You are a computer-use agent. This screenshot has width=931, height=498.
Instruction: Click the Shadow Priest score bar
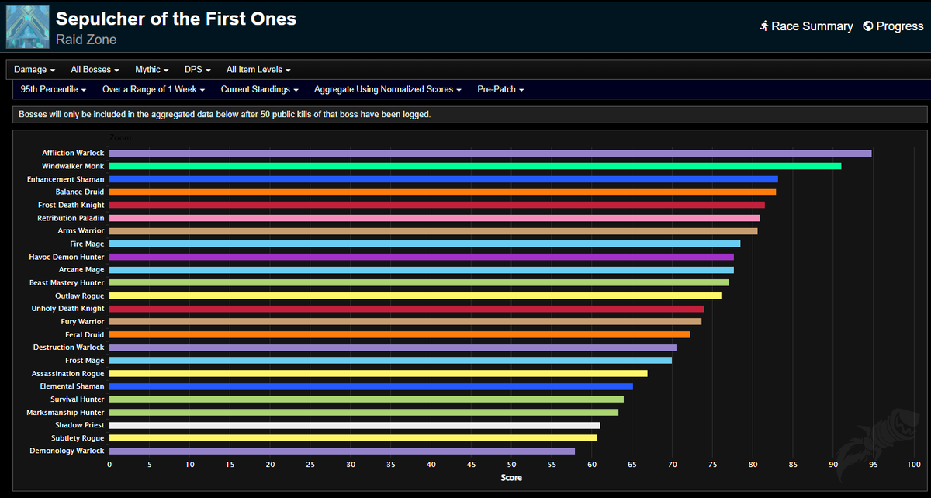[x=355, y=425]
